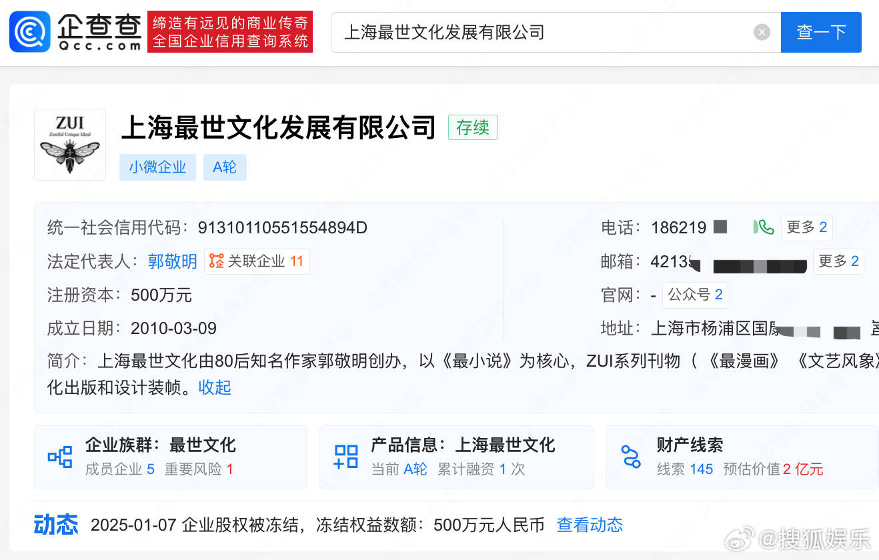Click the 存续 status tag
Image resolution: width=879 pixels, height=560 pixels.
click(x=472, y=127)
